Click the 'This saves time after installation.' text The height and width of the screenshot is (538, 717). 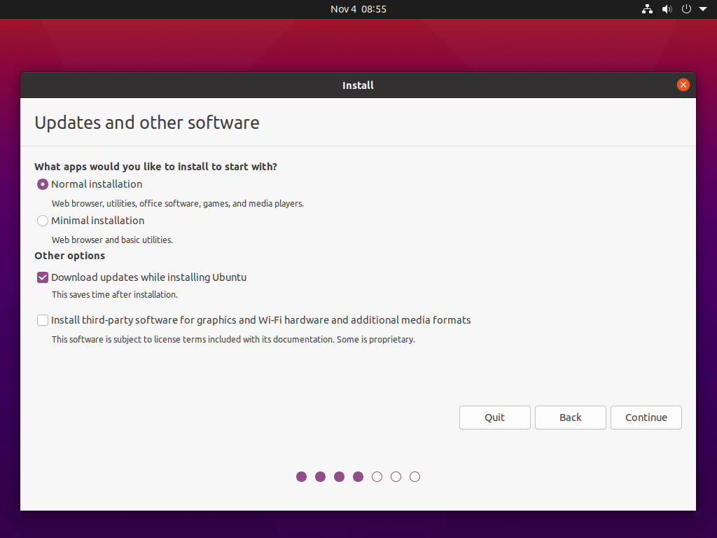pos(114,295)
